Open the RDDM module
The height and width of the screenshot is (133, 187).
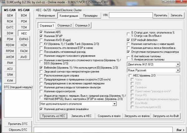point(10,45)
